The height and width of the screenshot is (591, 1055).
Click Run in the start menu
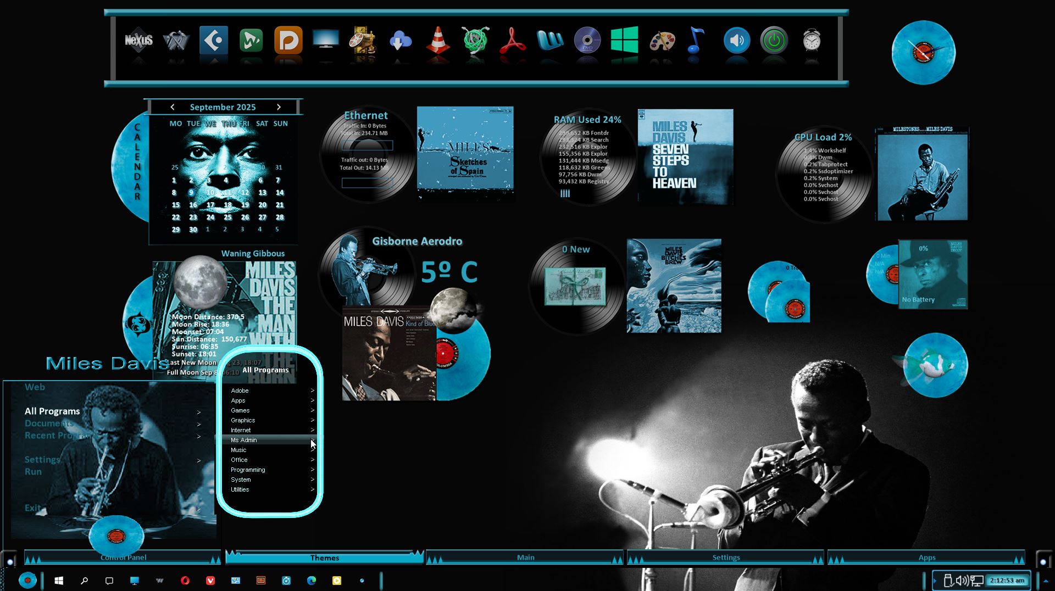point(33,472)
